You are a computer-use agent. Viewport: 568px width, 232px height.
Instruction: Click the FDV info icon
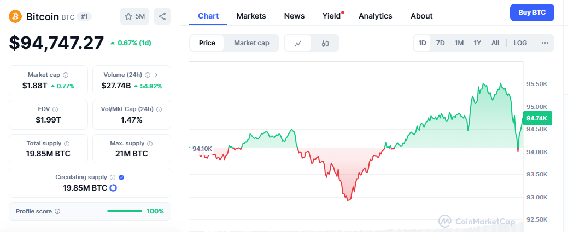(x=55, y=109)
